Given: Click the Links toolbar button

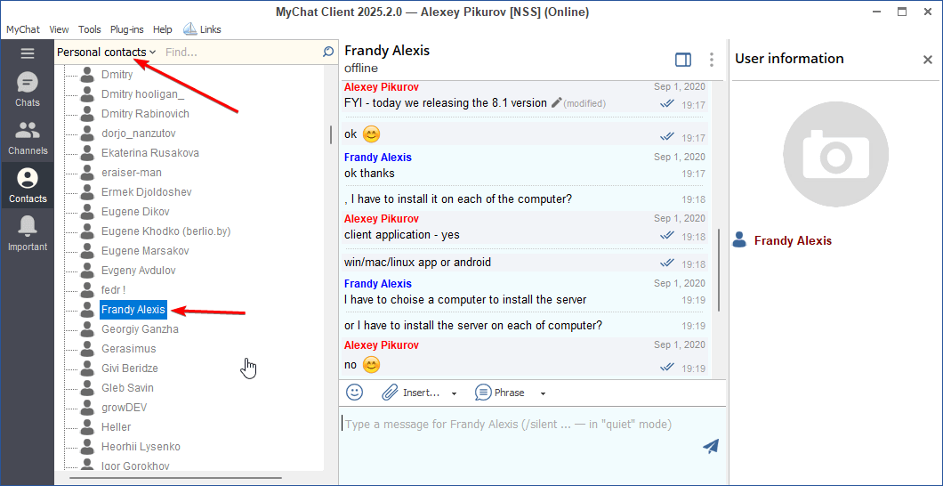Looking at the screenshot, I should [x=203, y=29].
